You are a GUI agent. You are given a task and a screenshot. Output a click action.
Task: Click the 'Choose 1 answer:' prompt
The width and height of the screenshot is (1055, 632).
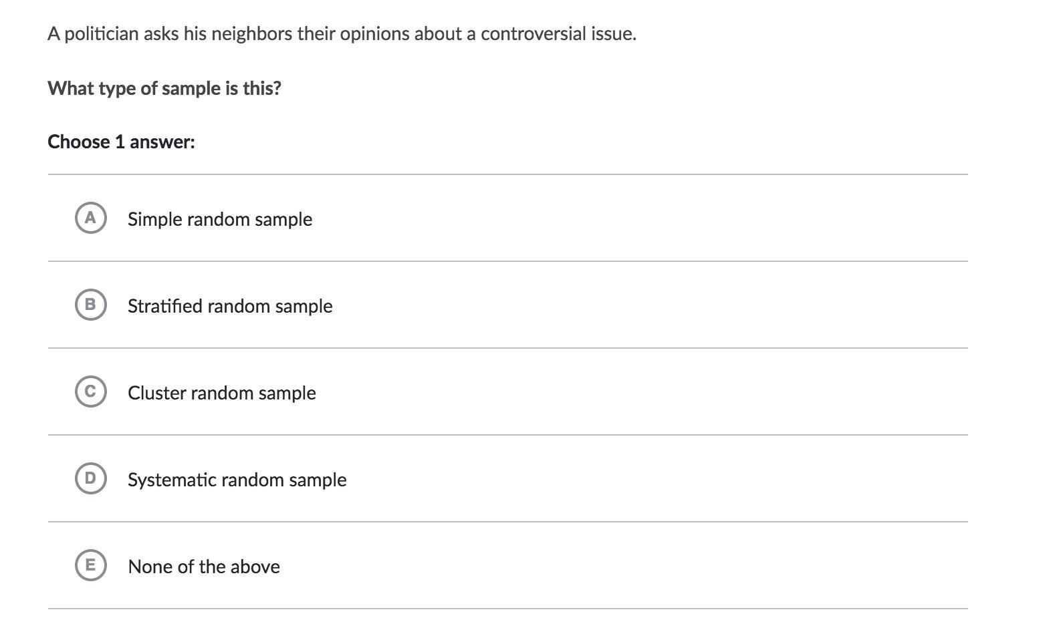(121, 142)
